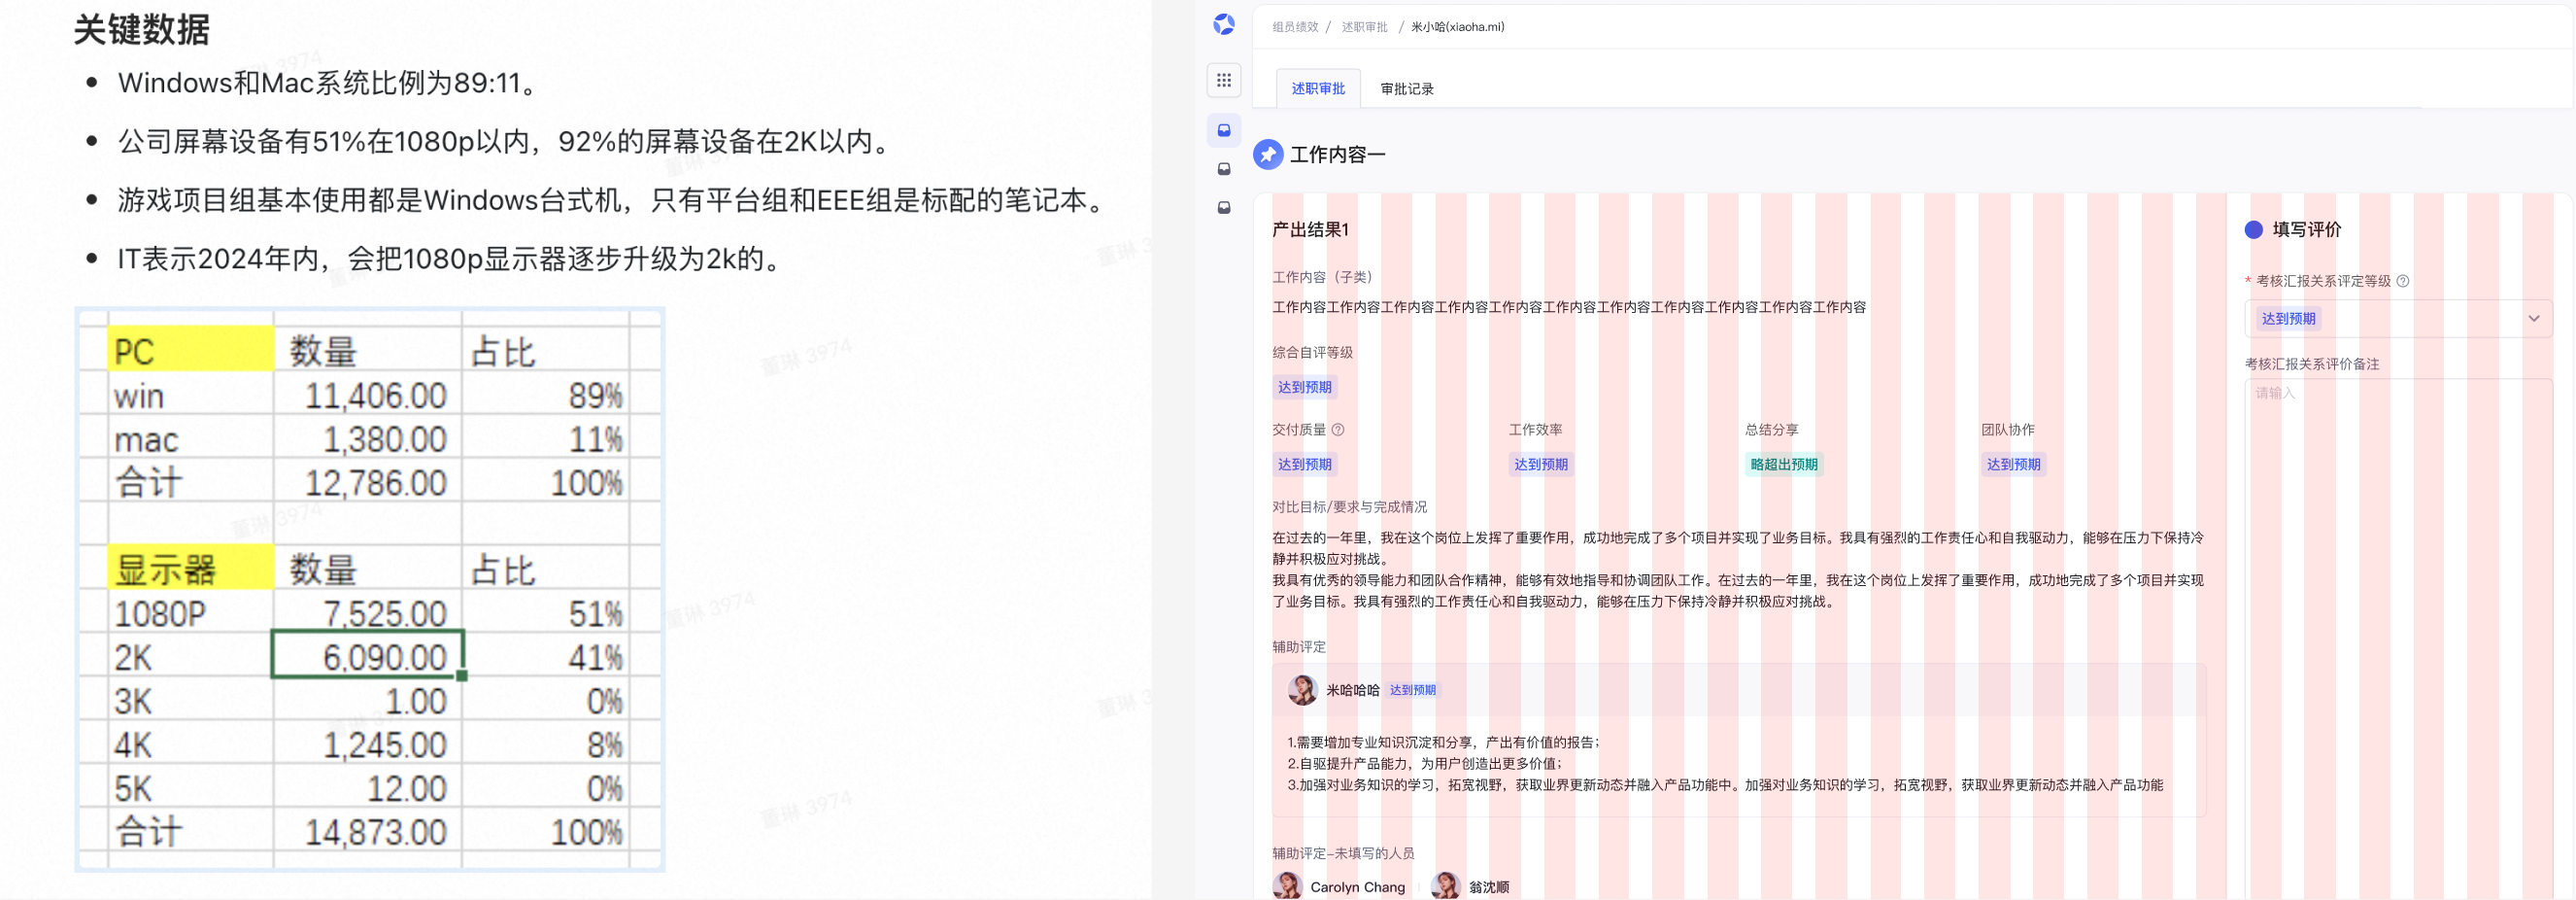The image size is (2576, 900).
Task: Click 达到预期 tag next to 米哈哈哈
Action: point(1412,690)
